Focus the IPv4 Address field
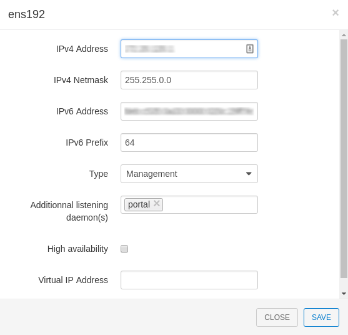Viewport: 348px width, 335px height. pyautogui.click(x=189, y=49)
